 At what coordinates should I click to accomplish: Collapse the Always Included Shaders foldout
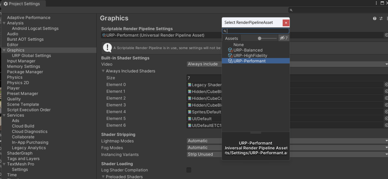(103, 71)
